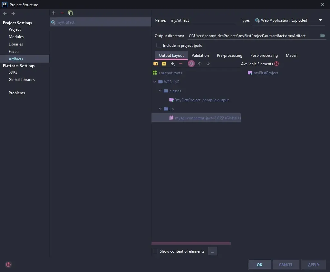Click the remove artifact minus icon
This screenshot has height=272, width=330.
click(62, 13)
